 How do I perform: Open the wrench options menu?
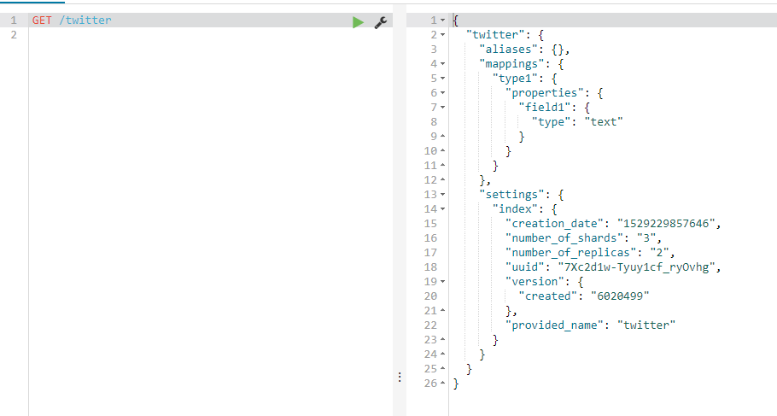tap(381, 22)
